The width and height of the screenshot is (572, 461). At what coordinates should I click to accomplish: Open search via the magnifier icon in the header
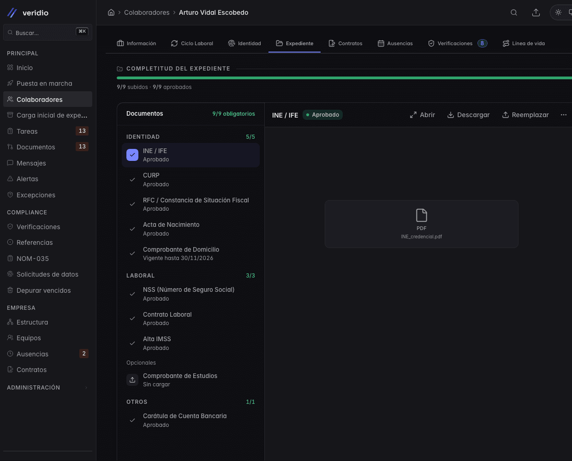[514, 12]
